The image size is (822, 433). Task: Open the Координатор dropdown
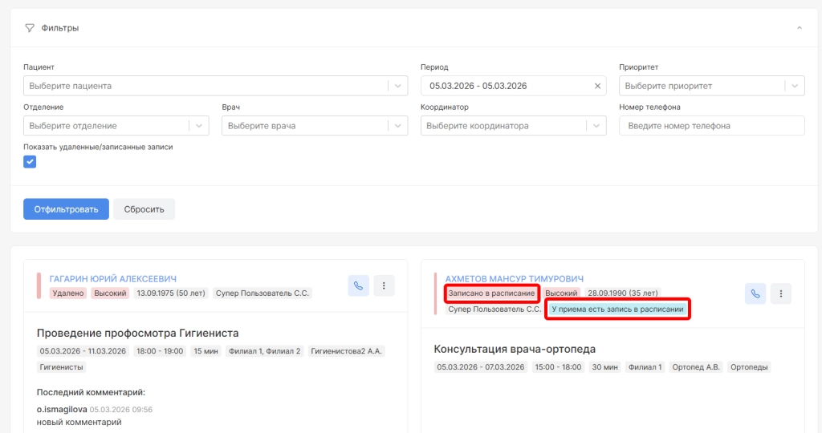tap(596, 126)
